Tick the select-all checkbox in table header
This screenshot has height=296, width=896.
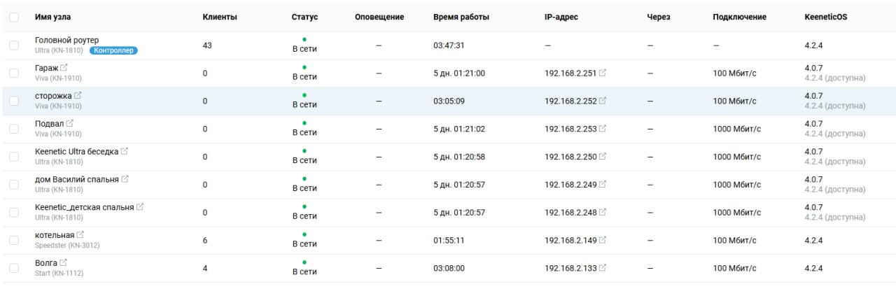(x=14, y=17)
